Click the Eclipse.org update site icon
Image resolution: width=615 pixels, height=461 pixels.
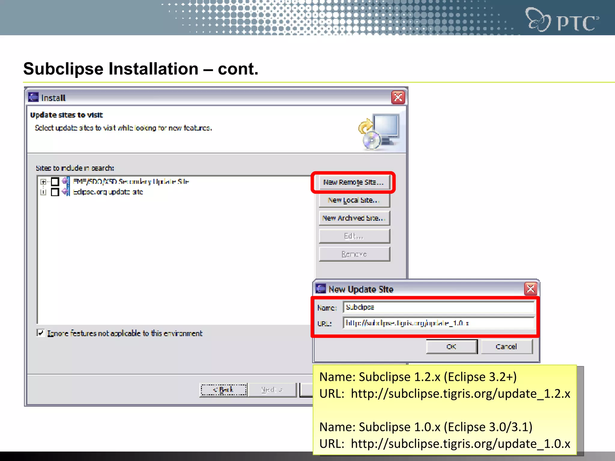pyautogui.click(x=65, y=192)
